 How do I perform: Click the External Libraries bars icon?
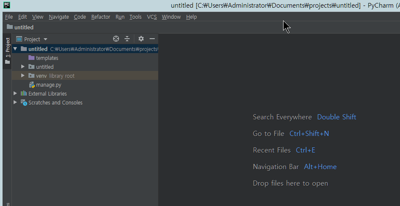pos(24,93)
